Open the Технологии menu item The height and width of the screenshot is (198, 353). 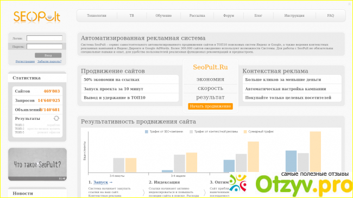tap(97, 16)
